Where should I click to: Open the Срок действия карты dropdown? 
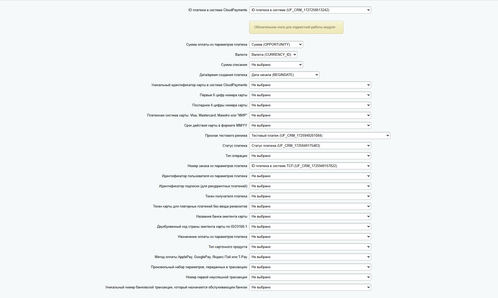tap(310, 125)
